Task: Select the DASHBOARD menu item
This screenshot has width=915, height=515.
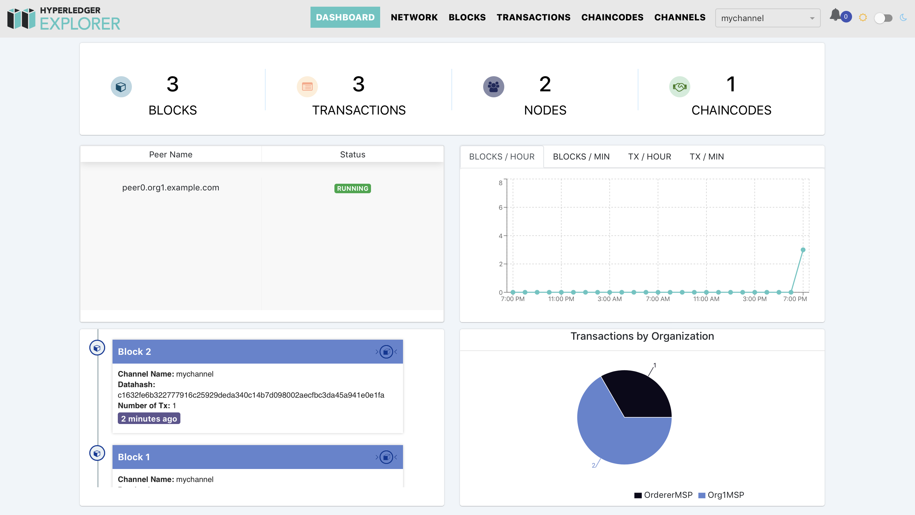Action: 345,17
